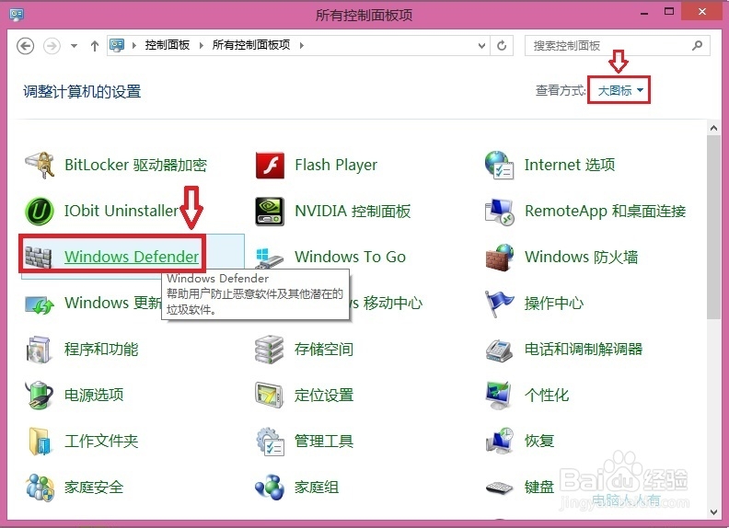Launch the IObit Uninstaller green icon
The image size is (729, 528).
click(x=39, y=211)
